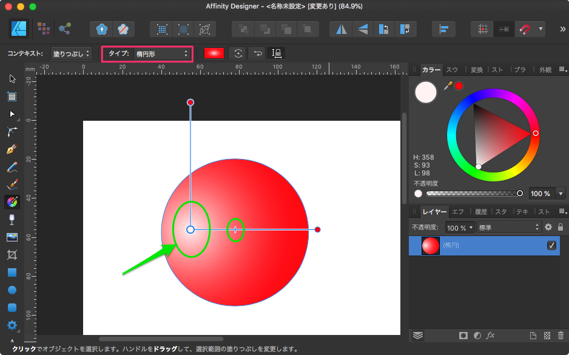Image resolution: width=569 pixels, height=355 pixels.
Task: Select the Crop tool
Action: pyautogui.click(x=12, y=255)
